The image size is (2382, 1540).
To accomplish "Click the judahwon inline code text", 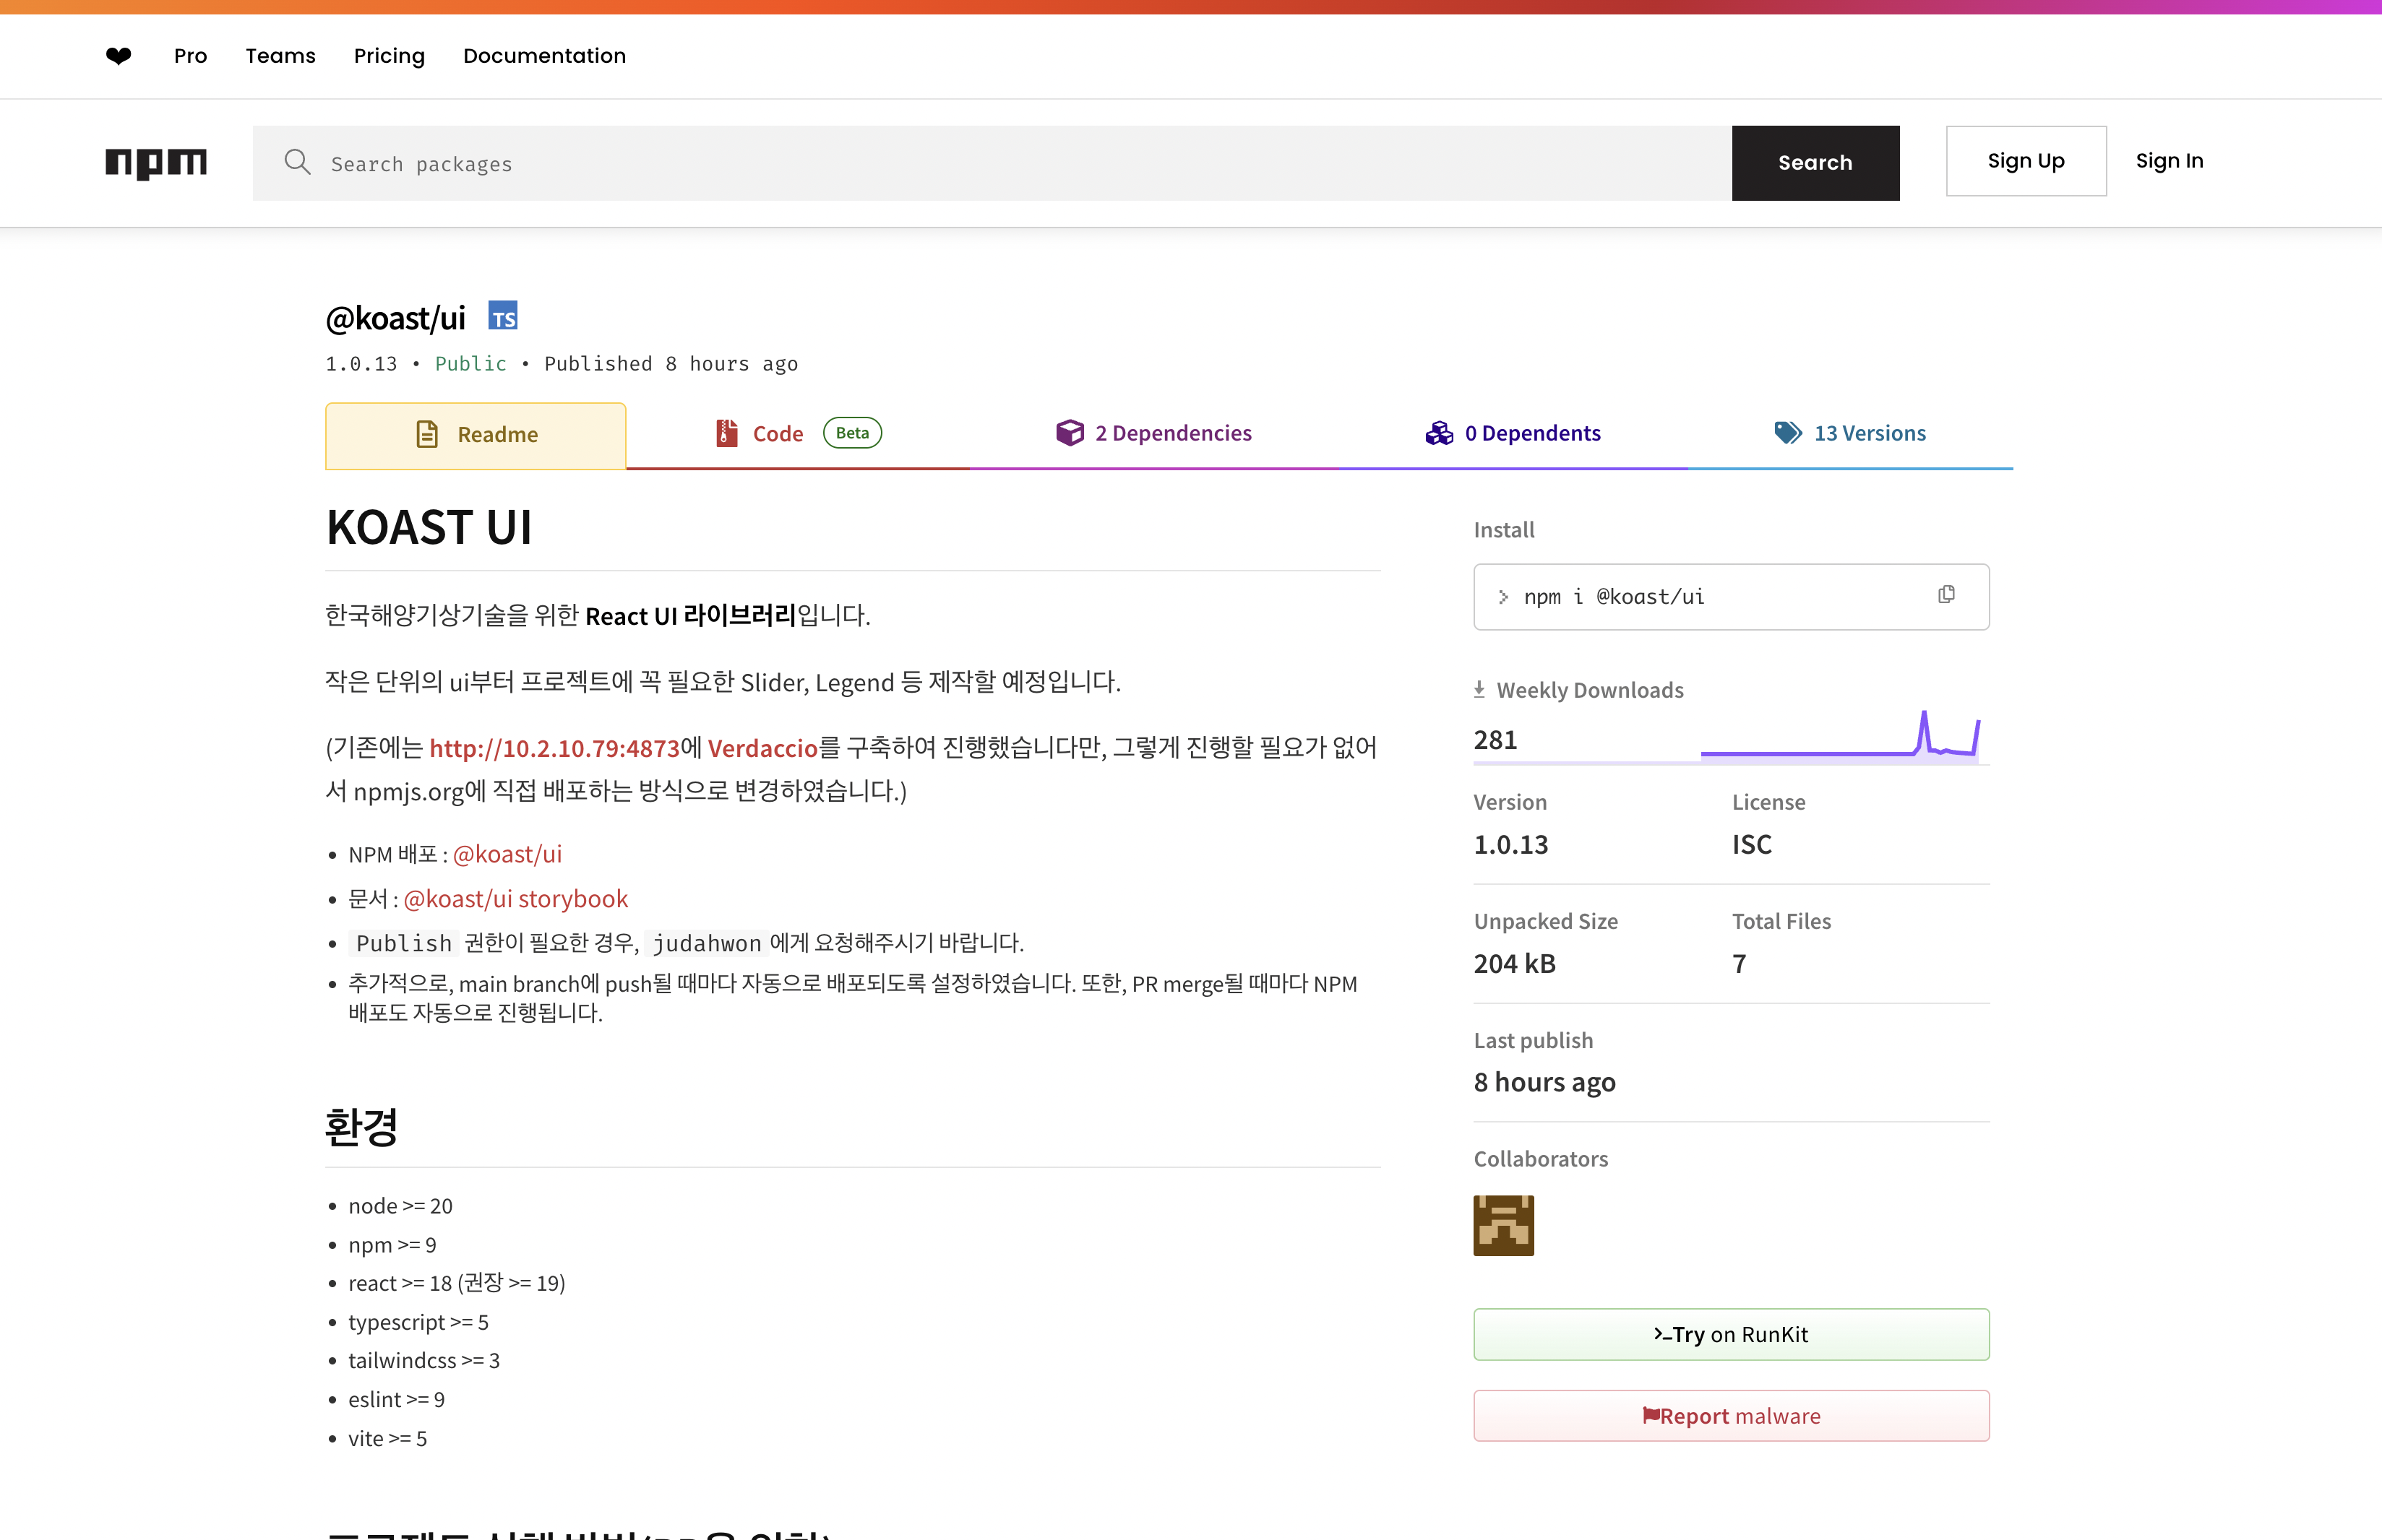I will (x=706, y=943).
